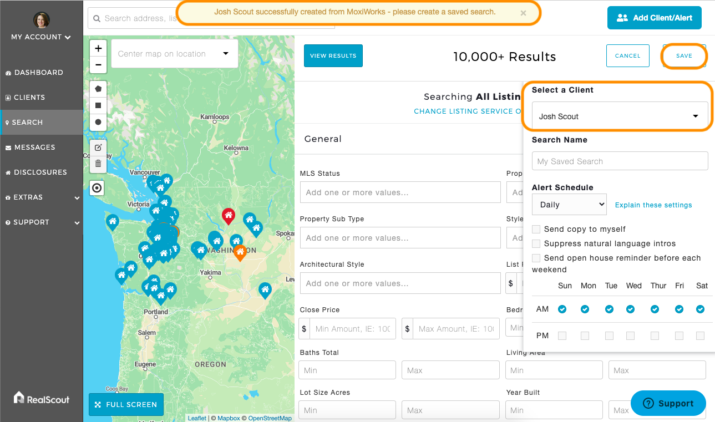The image size is (715, 422).
Task: Click the edit layers icon
Action: [x=98, y=148]
